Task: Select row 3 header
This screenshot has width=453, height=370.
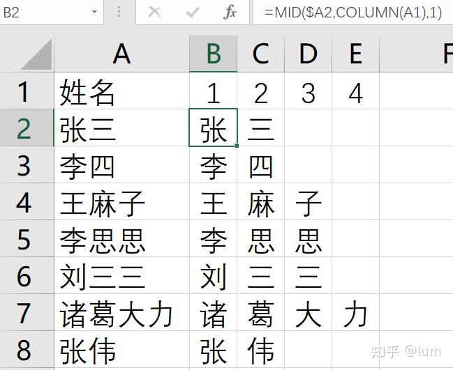Action: (27, 164)
